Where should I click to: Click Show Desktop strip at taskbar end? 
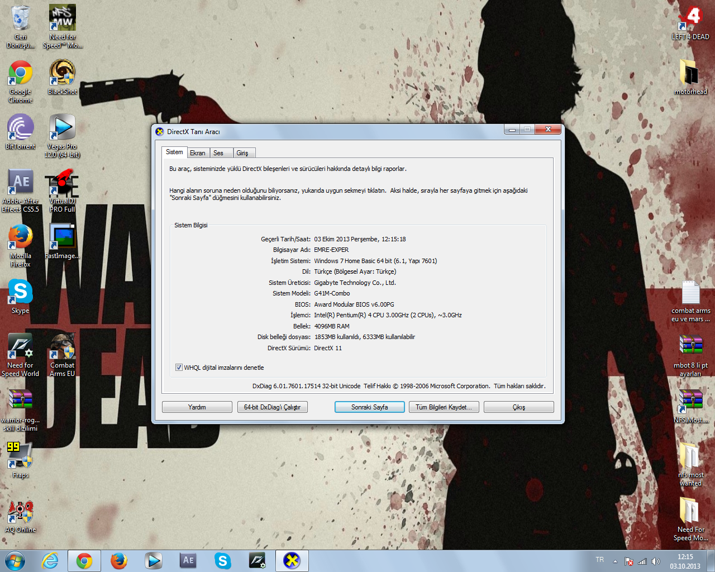click(x=711, y=561)
